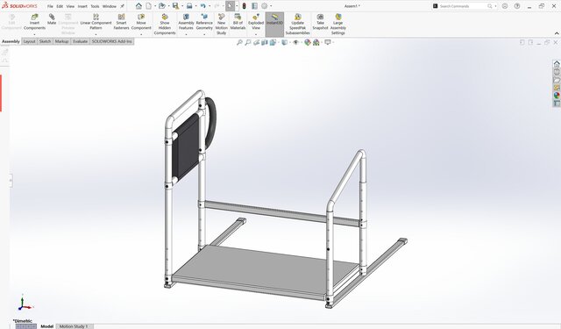
Task: Click Apply Scene icon
Action: pyautogui.click(x=316, y=43)
